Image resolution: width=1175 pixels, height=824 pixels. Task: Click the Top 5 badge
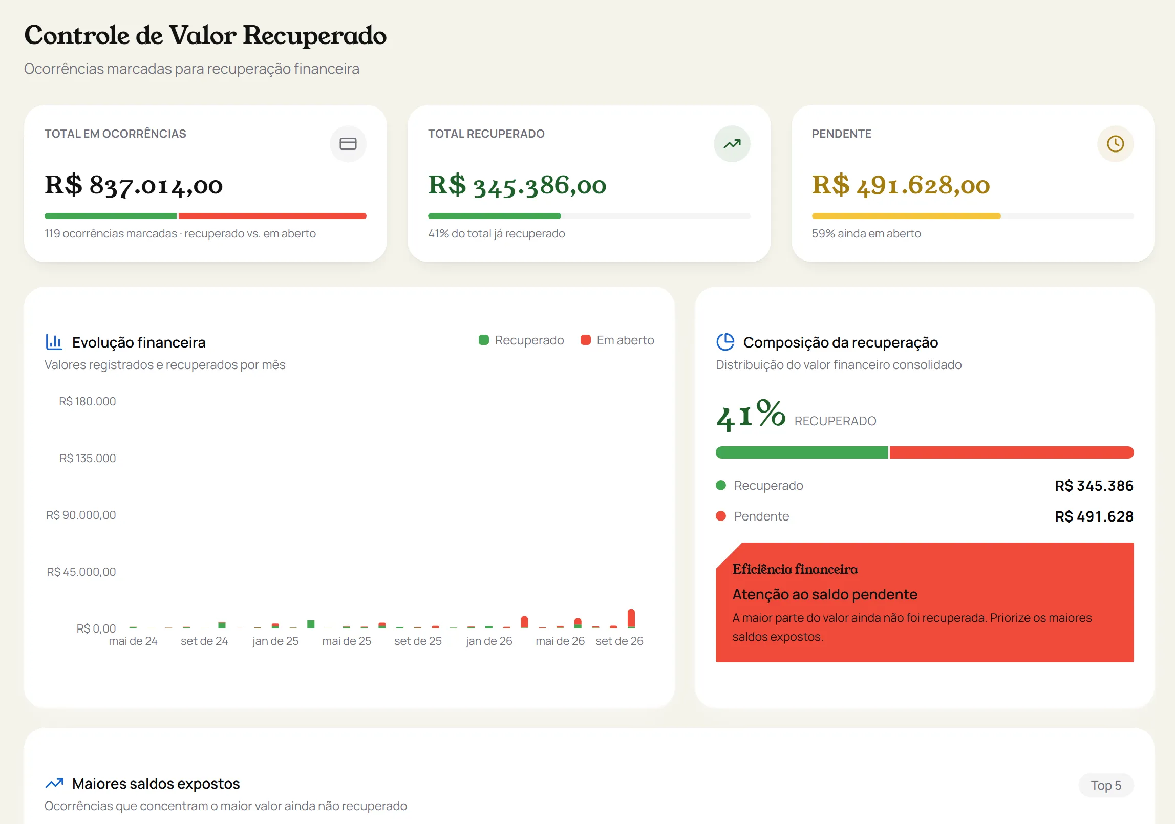point(1106,785)
